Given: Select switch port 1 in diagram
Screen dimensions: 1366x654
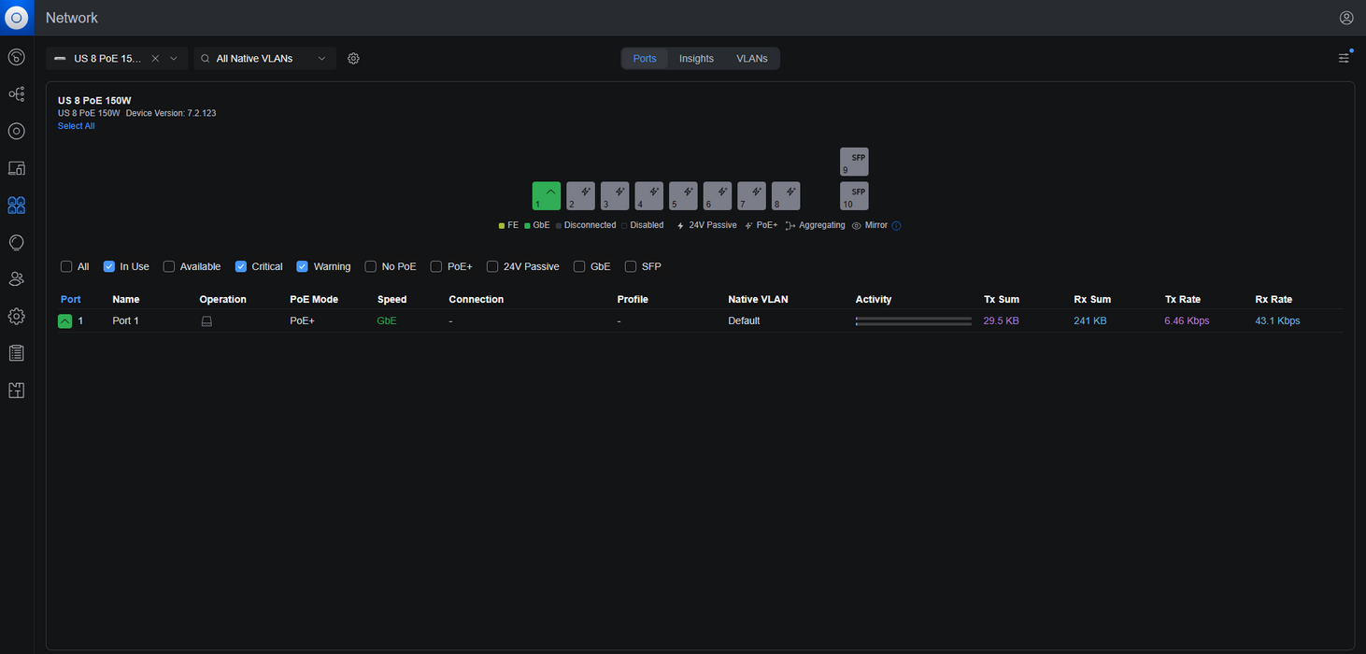Looking at the screenshot, I should tap(547, 196).
